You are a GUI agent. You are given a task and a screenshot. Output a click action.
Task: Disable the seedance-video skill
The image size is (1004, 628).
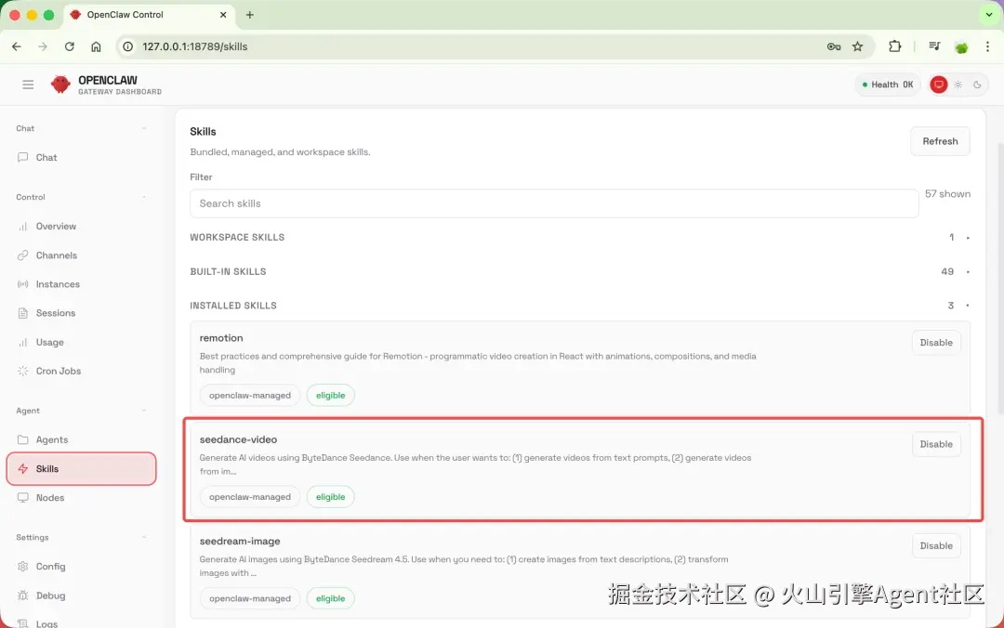[936, 444]
